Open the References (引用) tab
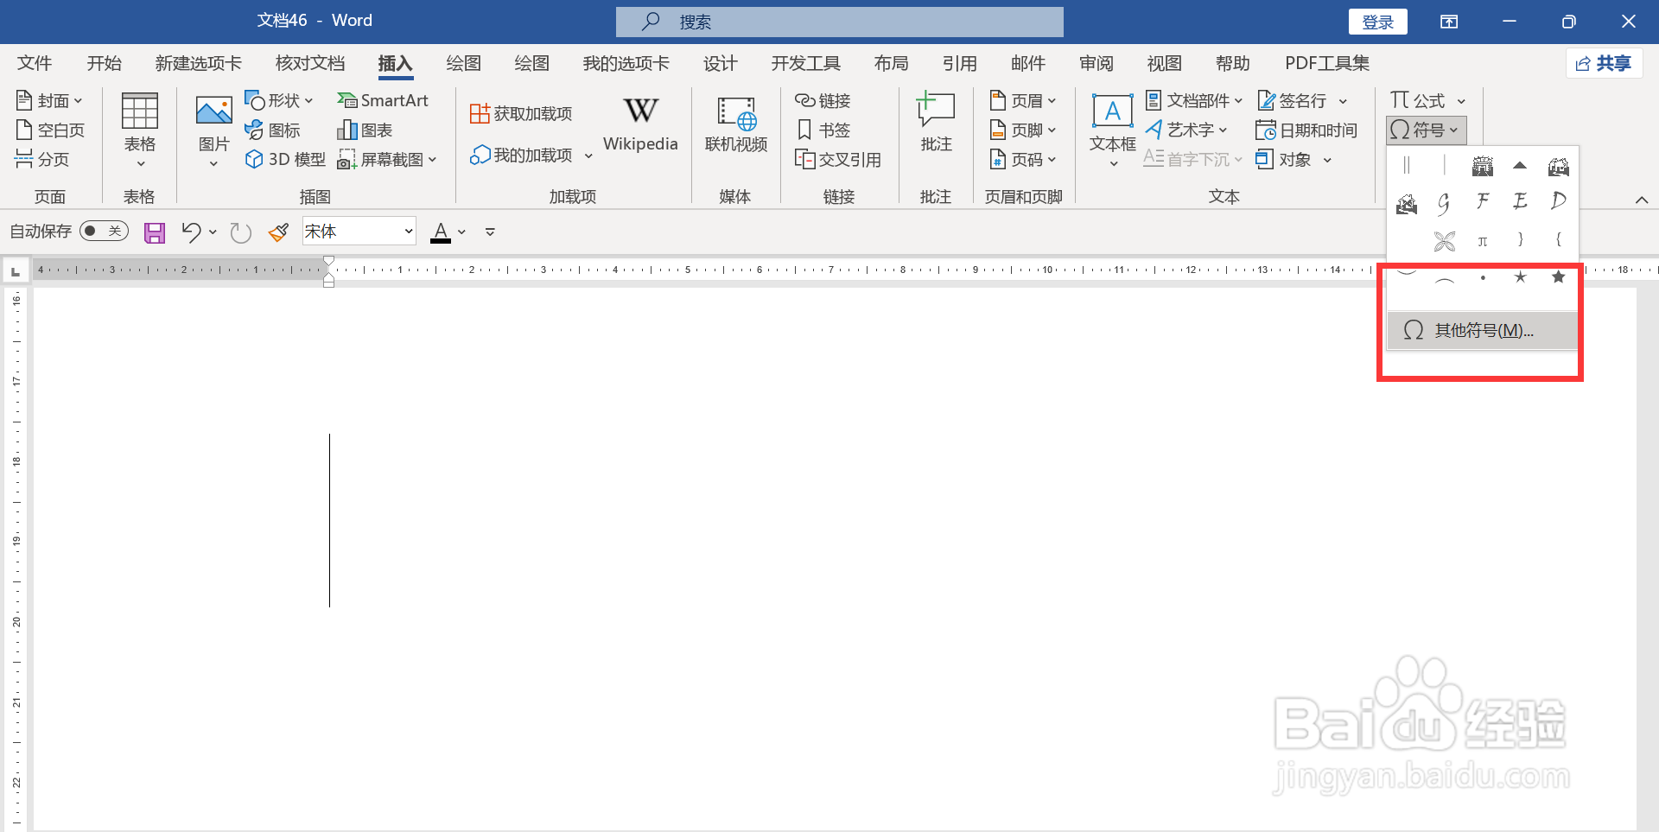 click(x=959, y=63)
